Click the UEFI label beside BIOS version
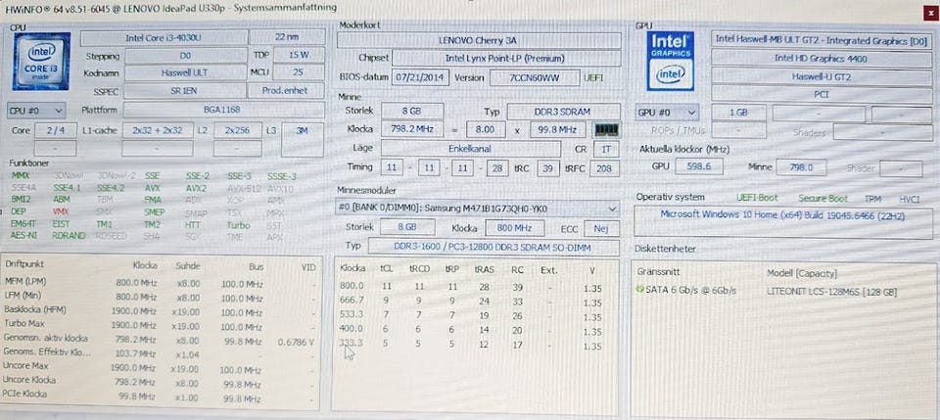This screenshot has width=940, height=420. click(x=593, y=78)
